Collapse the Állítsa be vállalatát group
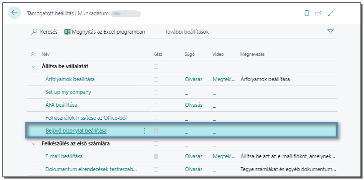 34,67
